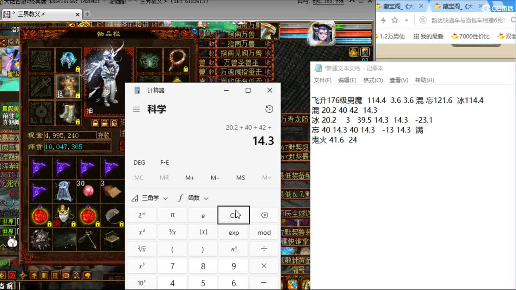
Task: Click the 存款 deposit button in inventory
Action: (103, 135)
